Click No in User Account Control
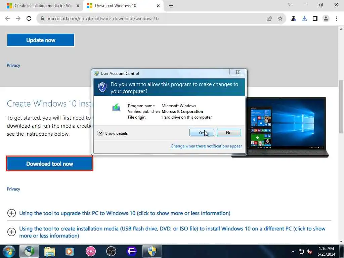344x258 pixels. [229, 132]
